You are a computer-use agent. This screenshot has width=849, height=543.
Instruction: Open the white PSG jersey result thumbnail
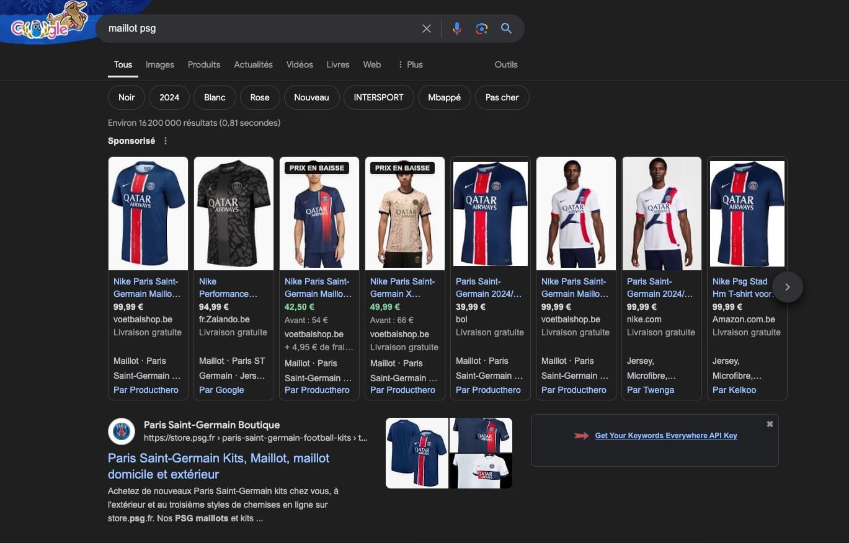481,471
